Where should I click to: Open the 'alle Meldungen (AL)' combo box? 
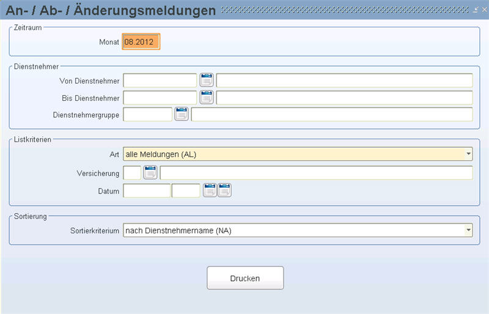298,154
